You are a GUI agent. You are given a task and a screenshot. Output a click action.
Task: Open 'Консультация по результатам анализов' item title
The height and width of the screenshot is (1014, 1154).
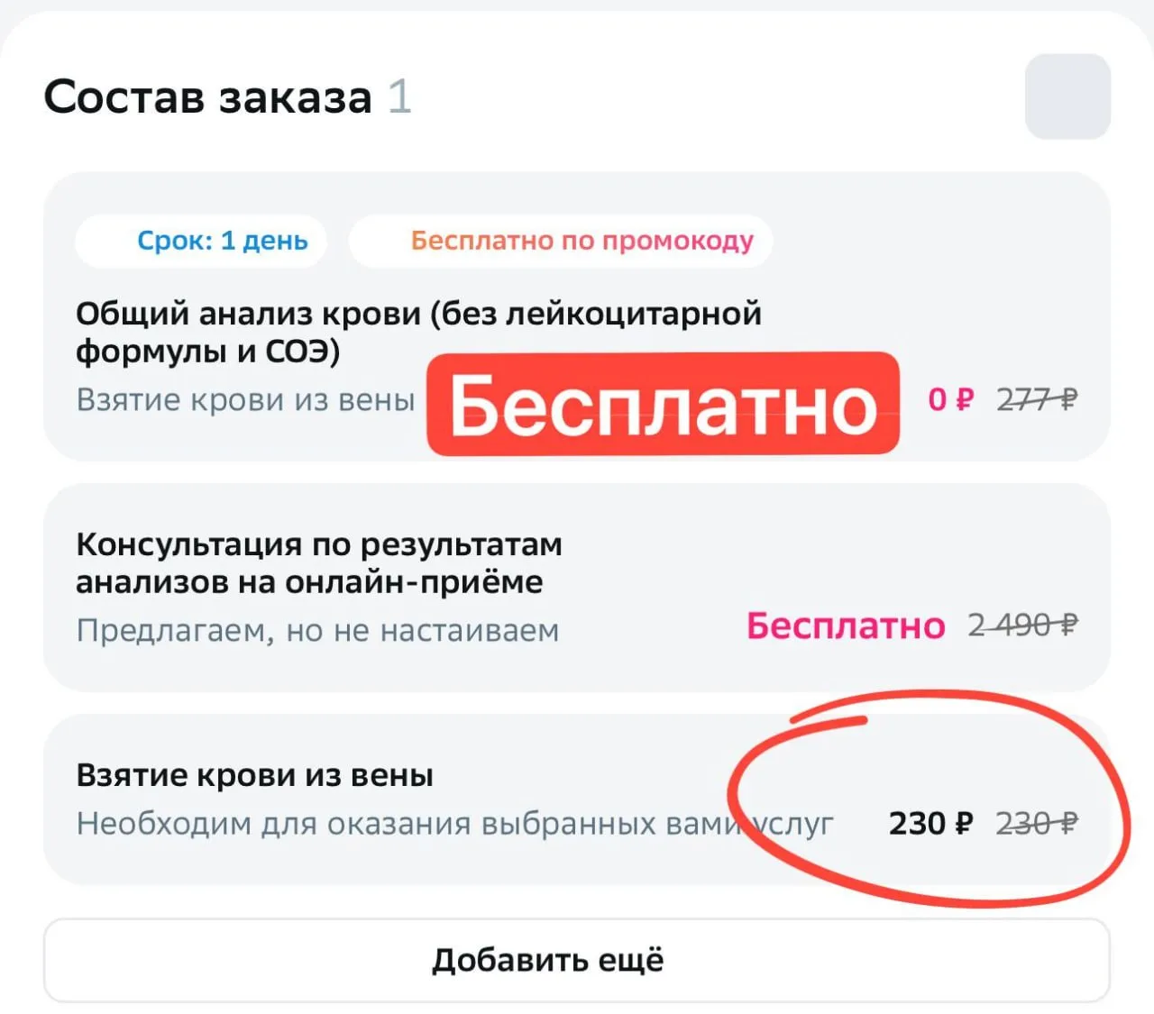(319, 562)
